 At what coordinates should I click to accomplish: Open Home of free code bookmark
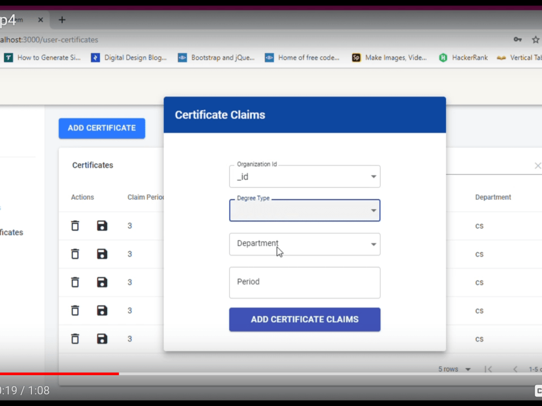[302, 58]
